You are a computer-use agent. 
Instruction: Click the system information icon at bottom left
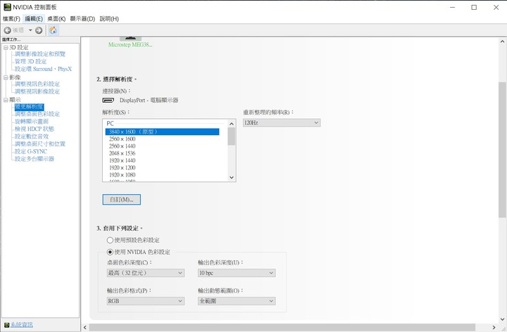point(6,324)
